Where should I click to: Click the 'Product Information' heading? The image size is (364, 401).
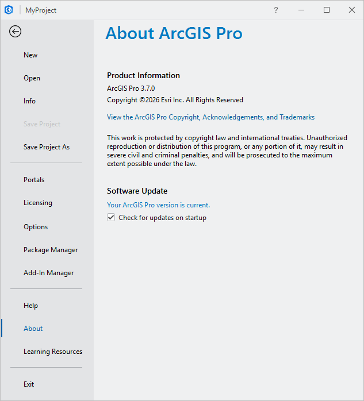pyautogui.click(x=143, y=76)
